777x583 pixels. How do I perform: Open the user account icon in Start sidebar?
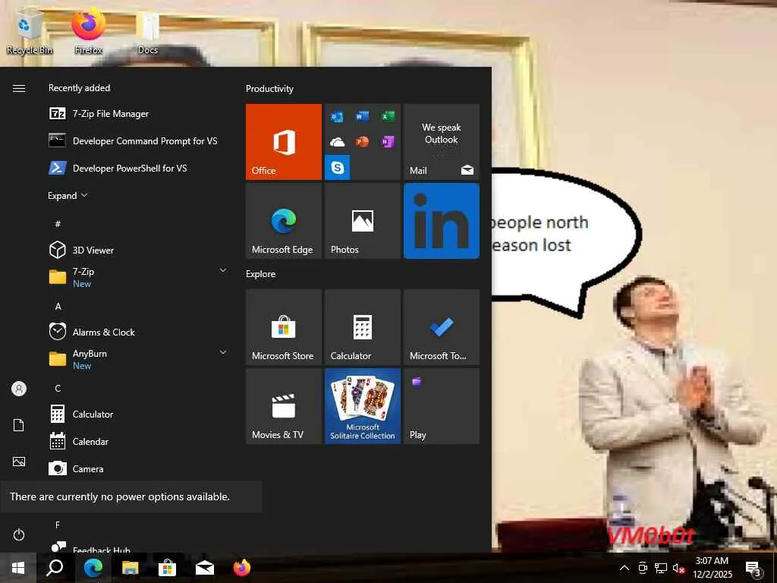pos(19,389)
